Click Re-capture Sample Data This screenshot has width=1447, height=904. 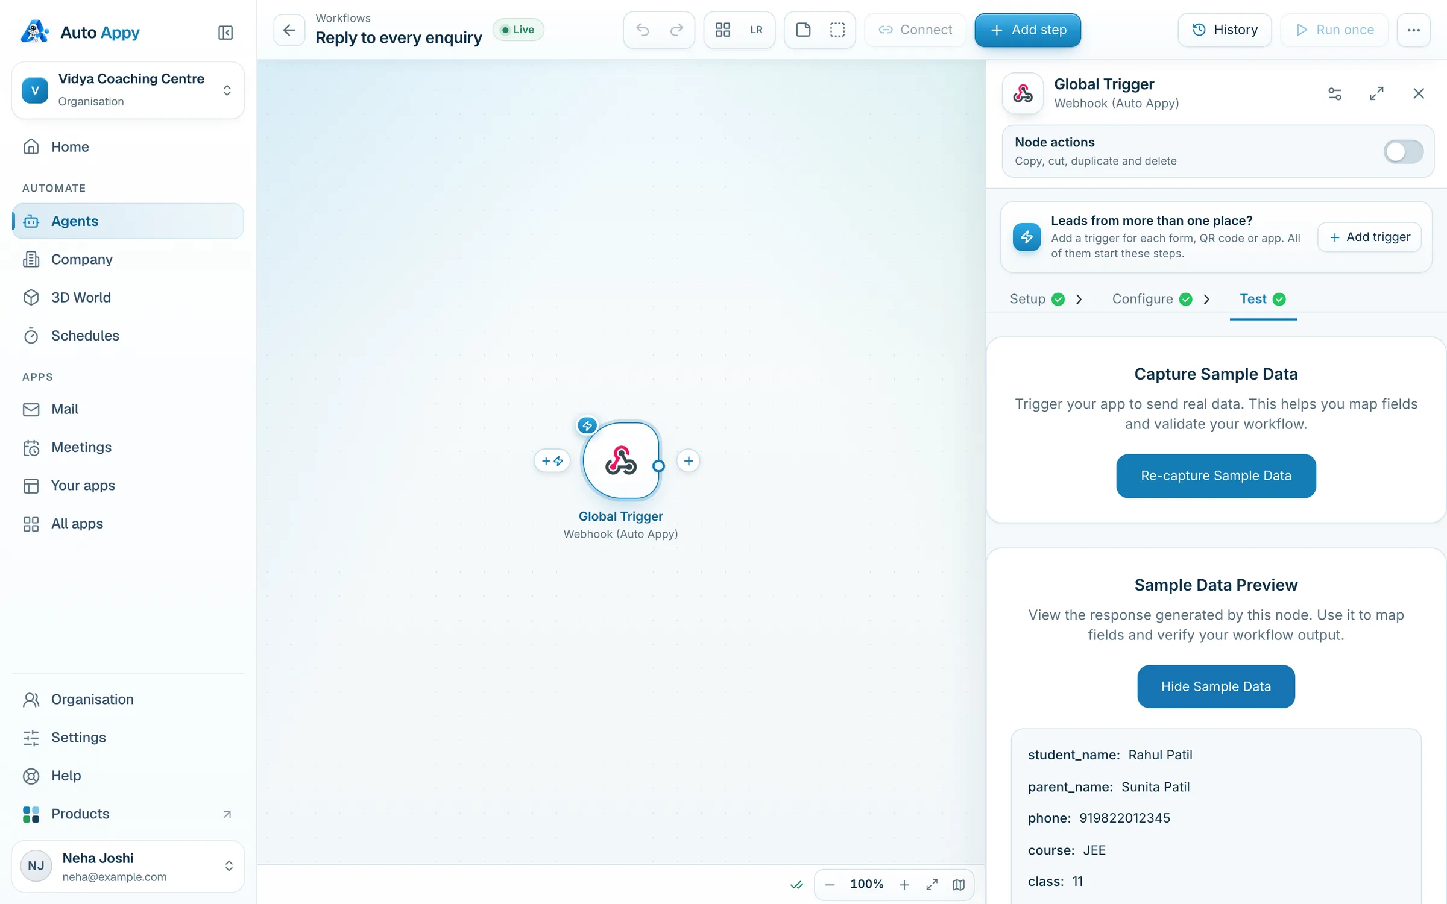(x=1215, y=476)
